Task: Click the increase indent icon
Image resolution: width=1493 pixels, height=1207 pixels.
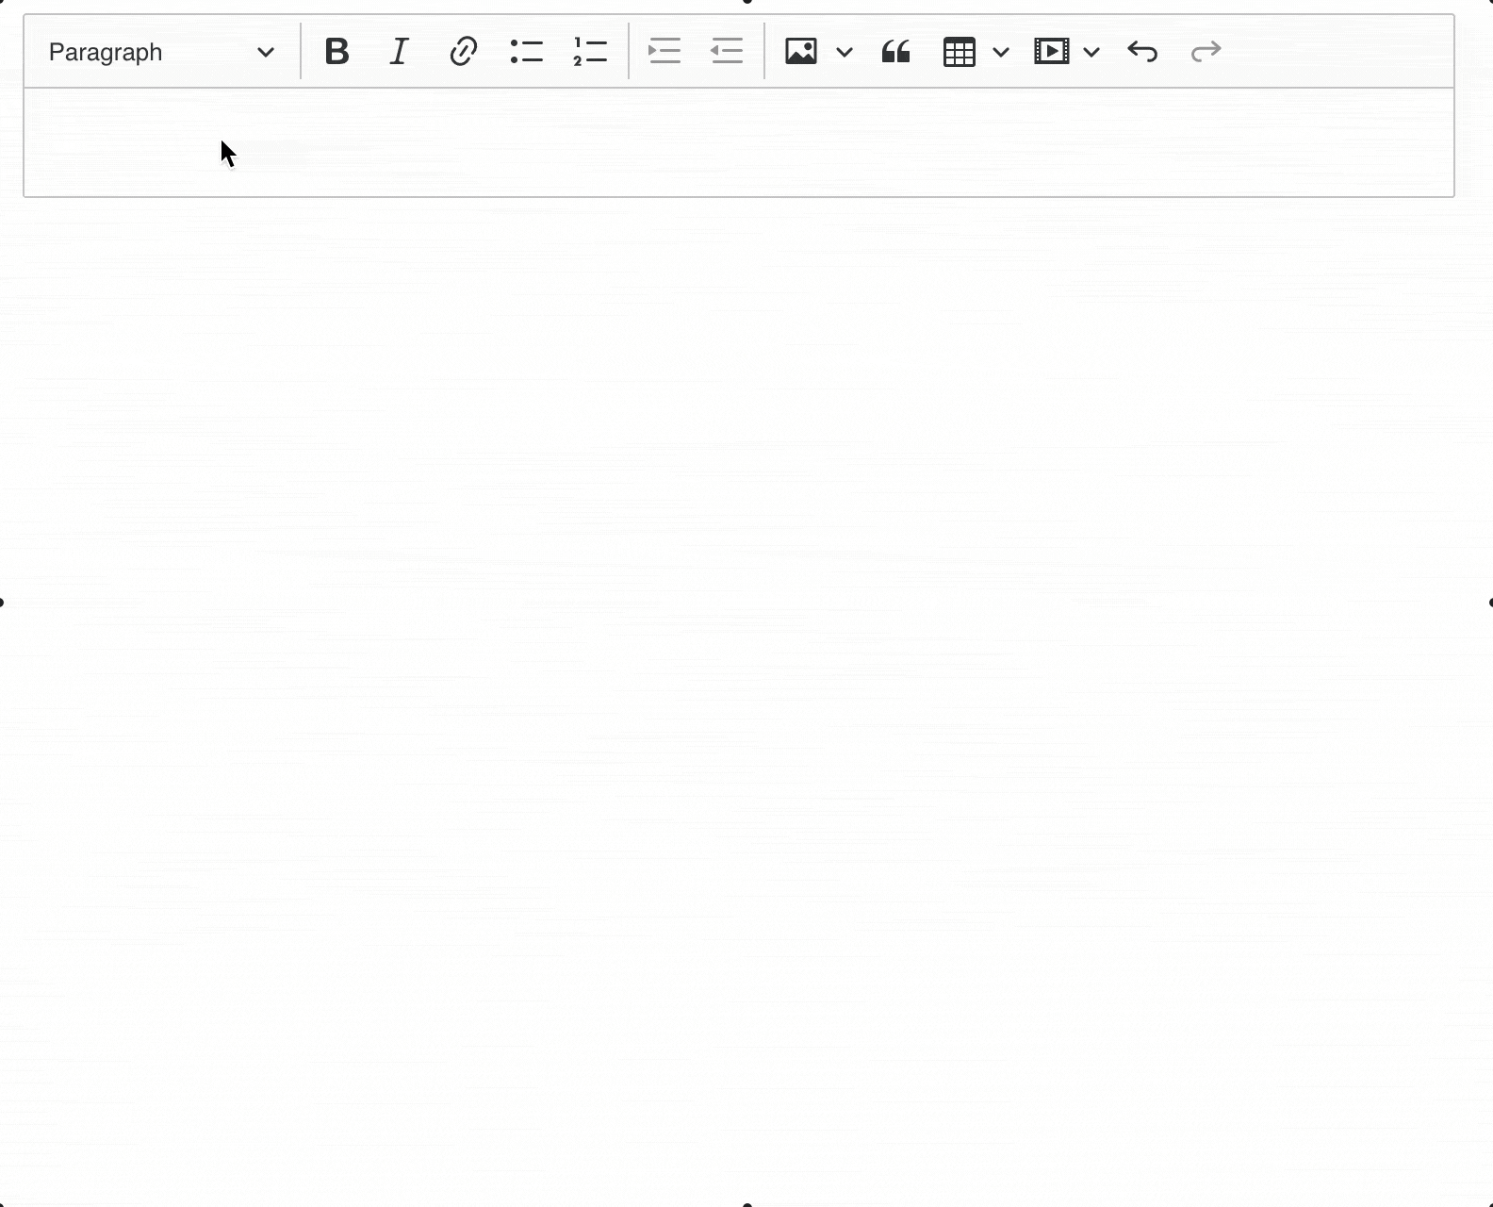Action: pyautogui.click(x=664, y=52)
